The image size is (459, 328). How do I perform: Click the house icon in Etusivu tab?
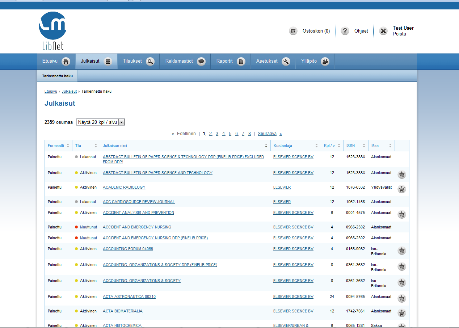[66, 62]
